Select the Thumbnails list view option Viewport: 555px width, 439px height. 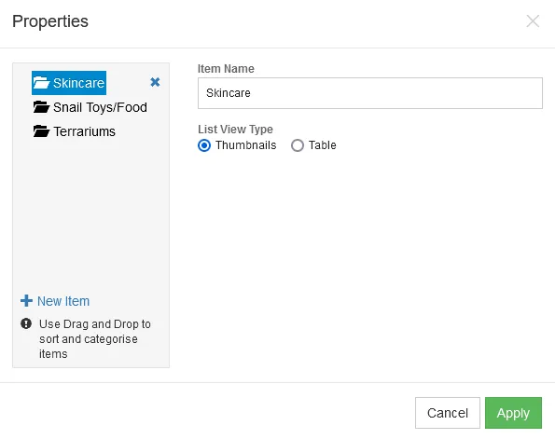tap(204, 145)
